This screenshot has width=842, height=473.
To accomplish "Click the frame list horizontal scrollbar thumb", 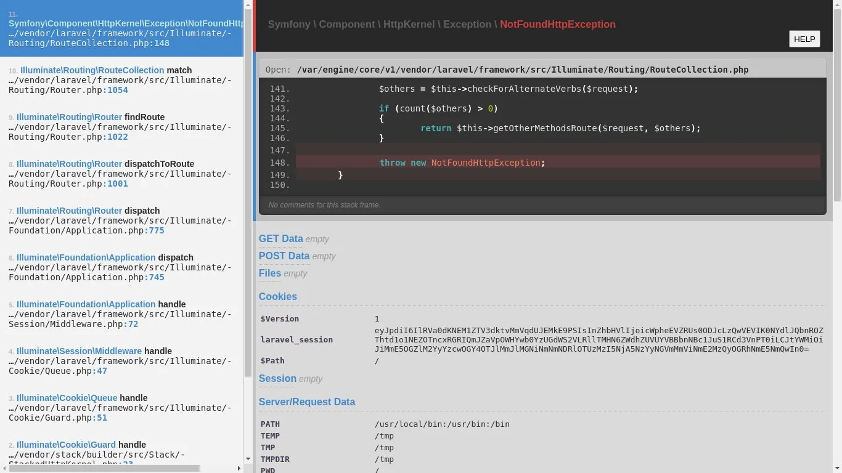I will coord(104,468).
